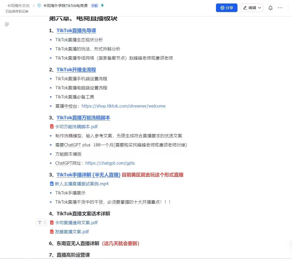The width and height of the screenshot is (292, 259).
Task: Open the three-dot more options menu
Action: click(280, 8)
